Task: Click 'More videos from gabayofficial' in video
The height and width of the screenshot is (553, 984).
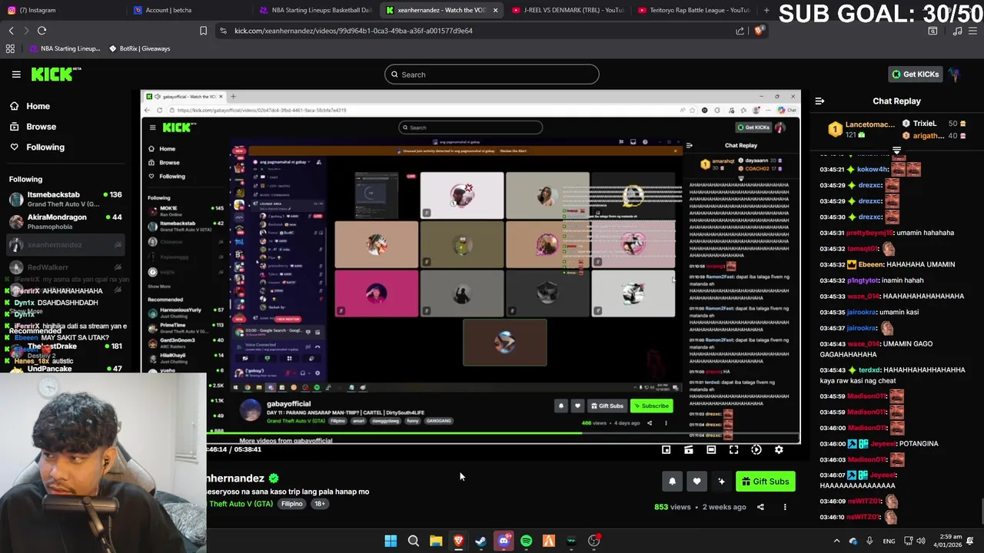Action: click(x=285, y=441)
